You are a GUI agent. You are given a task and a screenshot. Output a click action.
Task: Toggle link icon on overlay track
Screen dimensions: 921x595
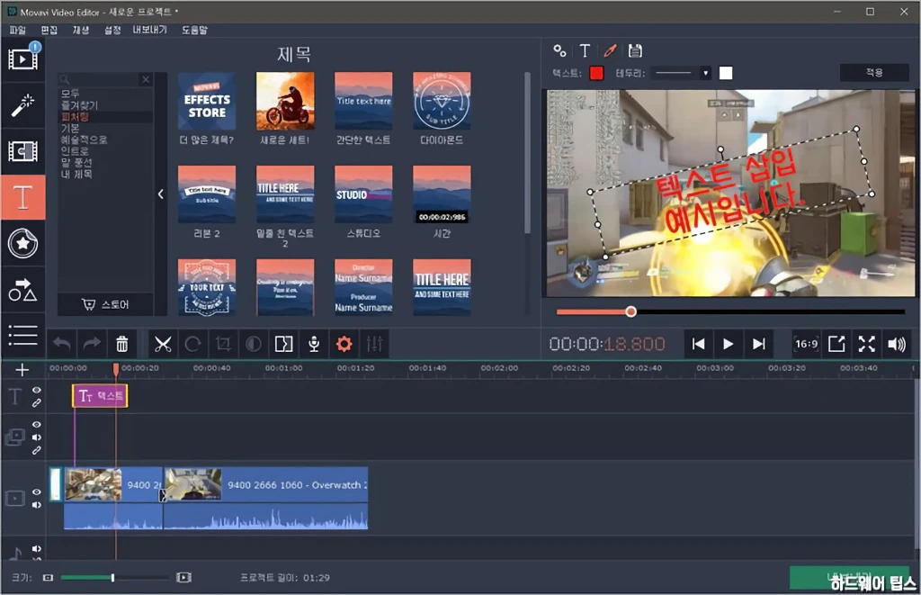(36, 450)
